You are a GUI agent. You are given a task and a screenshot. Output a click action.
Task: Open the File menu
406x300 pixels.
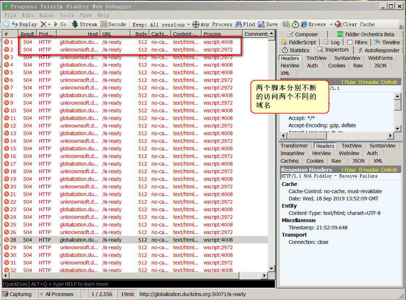coord(10,15)
